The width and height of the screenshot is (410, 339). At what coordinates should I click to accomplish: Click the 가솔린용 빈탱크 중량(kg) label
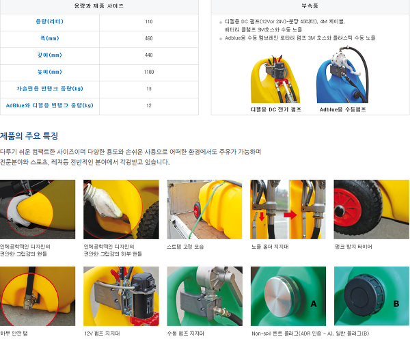tap(50, 89)
